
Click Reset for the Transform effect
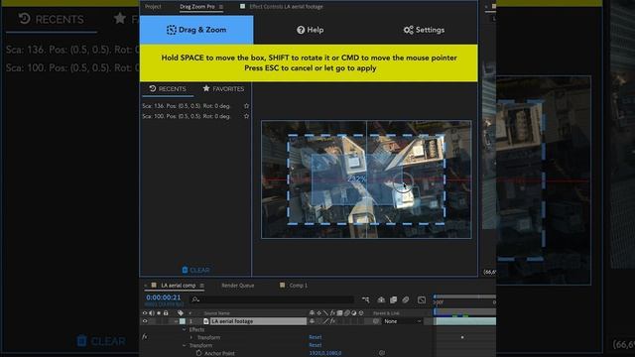pyautogui.click(x=316, y=337)
